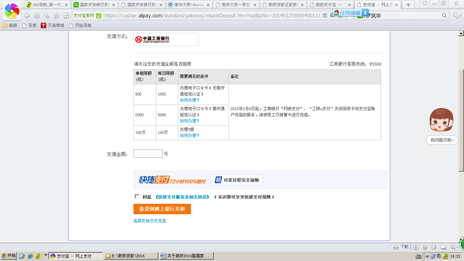Image resolution: width=464 pixels, height=261 pixels.
Task: Expand quick launch overflow chevron
Action: [x=46, y=255]
